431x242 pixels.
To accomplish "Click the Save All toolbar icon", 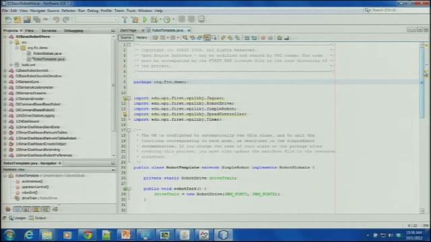I will (x=36, y=19).
